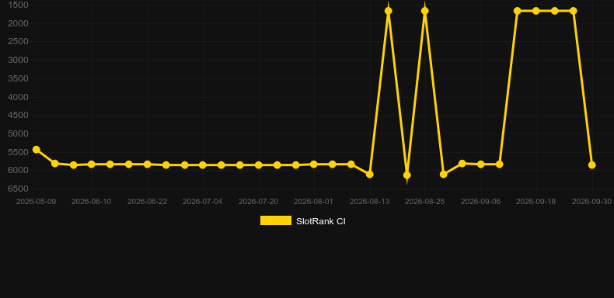Click the x-axis date 2026-06-10
Viewport: 614px width, 298px height.
[x=91, y=202]
